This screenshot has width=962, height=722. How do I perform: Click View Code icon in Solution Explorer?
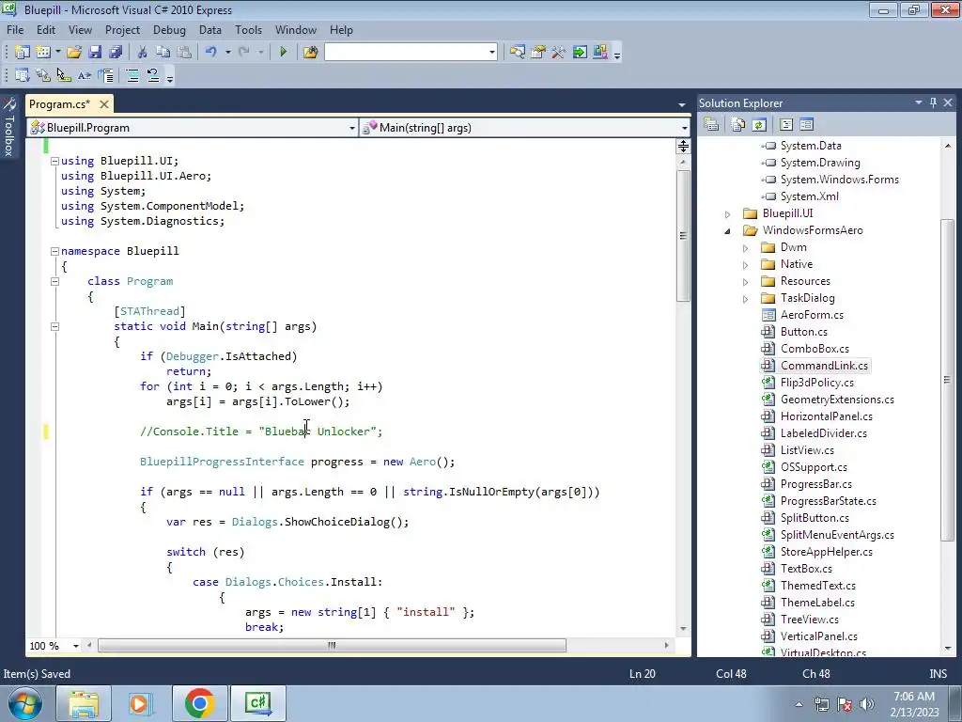(x=786, y=125)
